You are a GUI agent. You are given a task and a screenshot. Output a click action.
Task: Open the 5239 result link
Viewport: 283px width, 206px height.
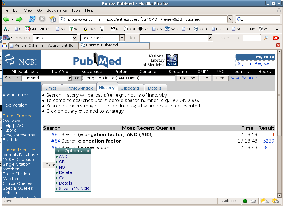click(x=269, y=141)
